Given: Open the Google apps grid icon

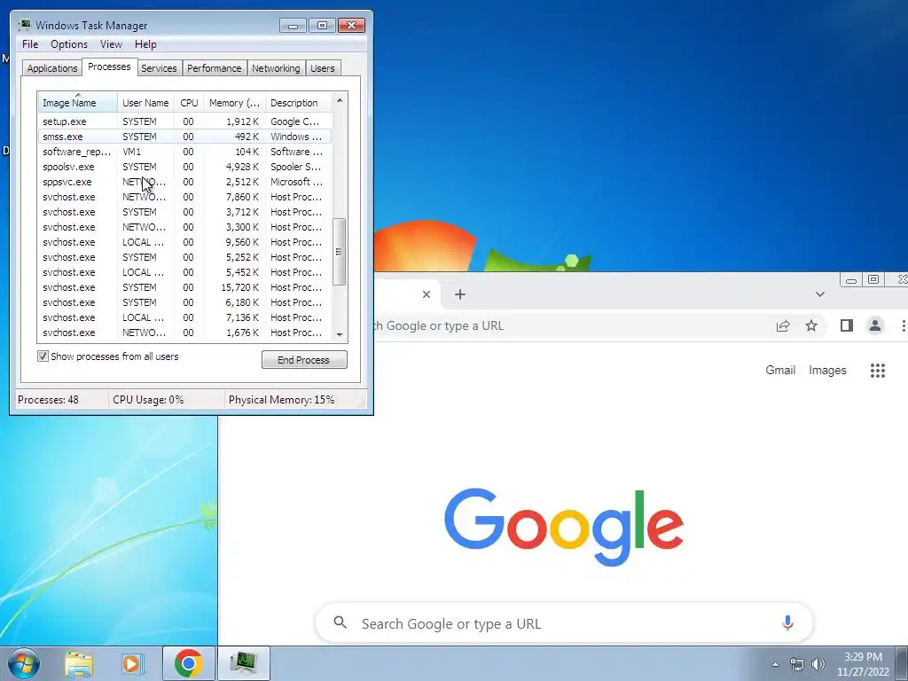Looking at the screenshot, I should [878, 371].
